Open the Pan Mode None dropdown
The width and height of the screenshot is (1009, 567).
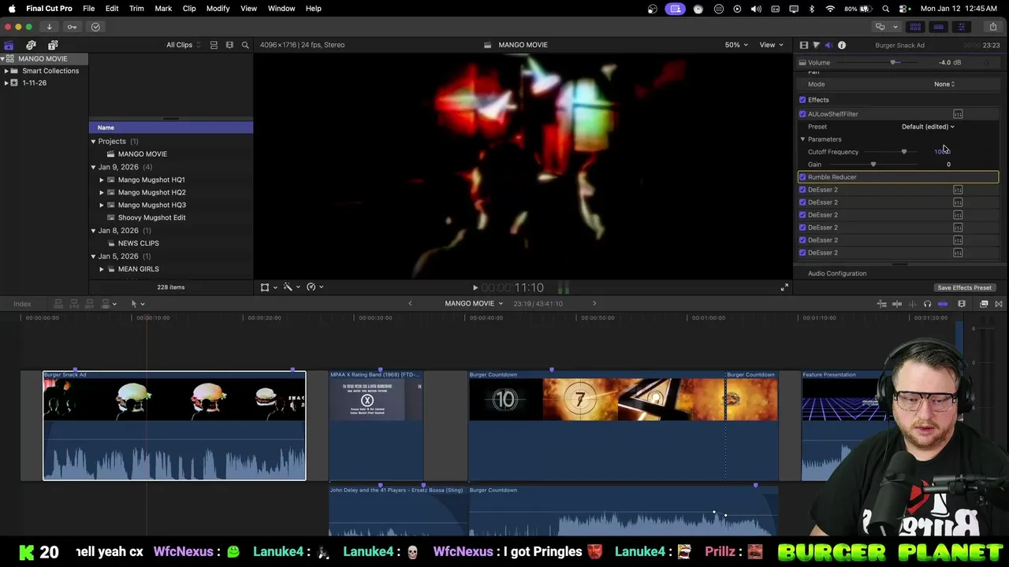tap(944, 84)
